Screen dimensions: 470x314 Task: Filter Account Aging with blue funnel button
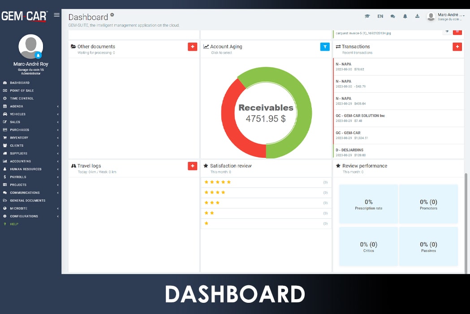(x=325, y=47)
